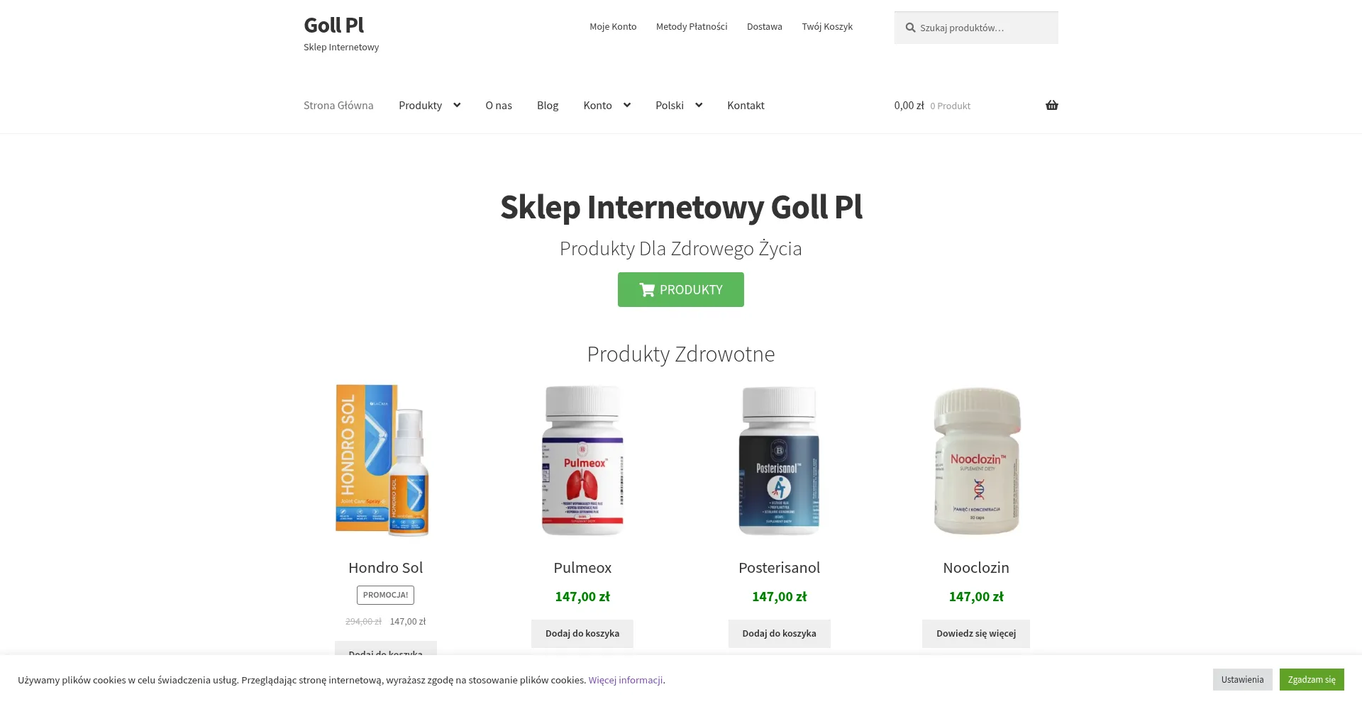The height and width of the screenshot is (704, 1362).
Task: Open the Polski language dropdown
Action: [x=679, y=105]
